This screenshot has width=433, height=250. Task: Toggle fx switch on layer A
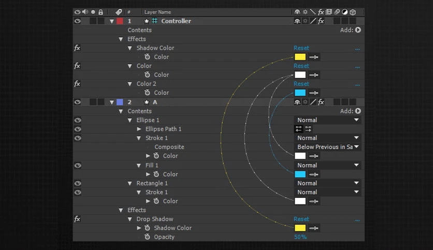(321, 102)
